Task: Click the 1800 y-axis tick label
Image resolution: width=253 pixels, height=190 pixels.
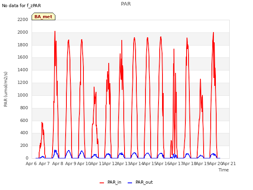Action: click(x=23, y=45)
